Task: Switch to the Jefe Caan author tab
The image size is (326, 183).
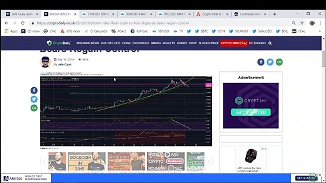Action: pos(22,14)
